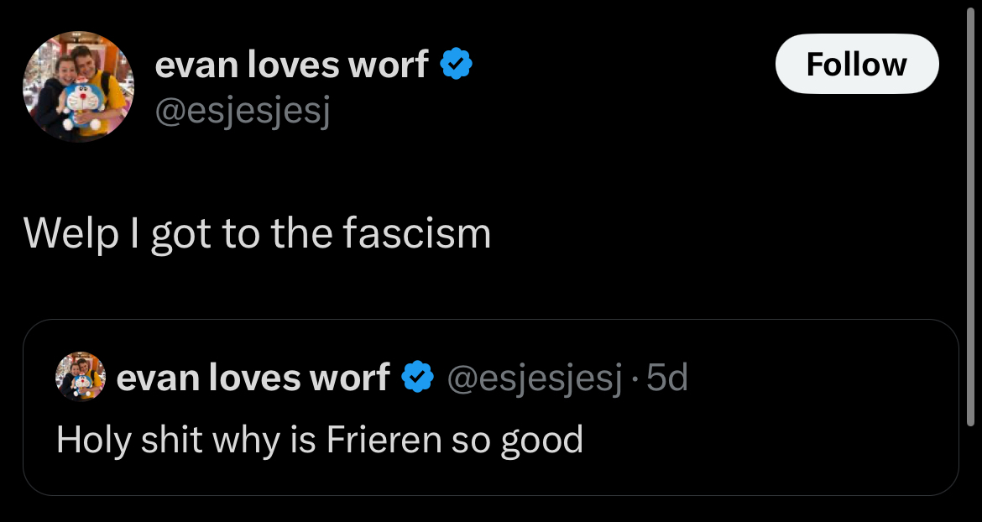The width and height of the screenshot is (982, 522).
Task: Click the Follow button
Action: point(856,65)
